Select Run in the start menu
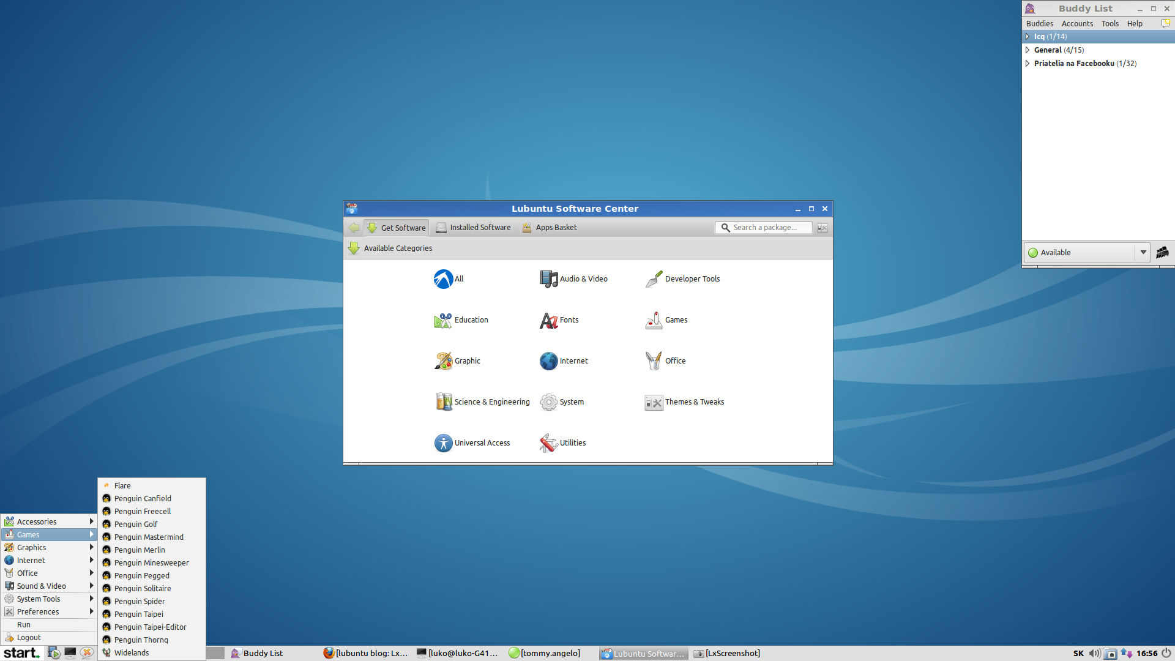 pyautogui.click(x=49, y=624)
